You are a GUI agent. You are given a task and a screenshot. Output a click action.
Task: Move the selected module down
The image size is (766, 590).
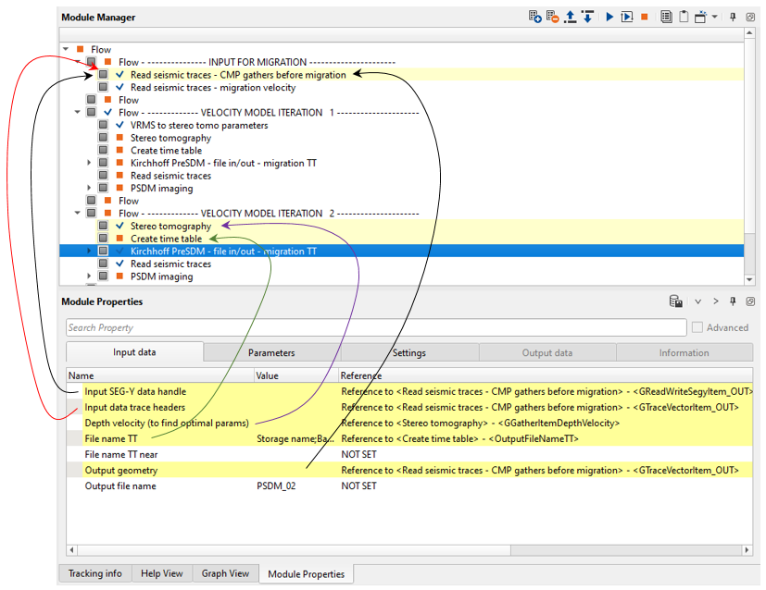586,17
